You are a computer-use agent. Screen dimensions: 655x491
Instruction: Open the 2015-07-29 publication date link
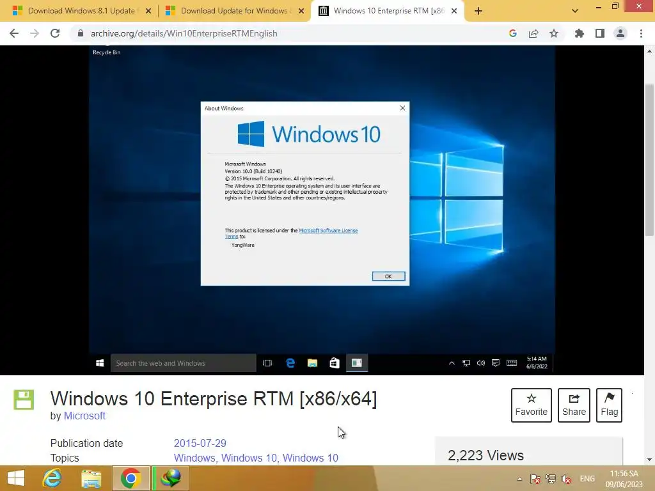(200, 443)
